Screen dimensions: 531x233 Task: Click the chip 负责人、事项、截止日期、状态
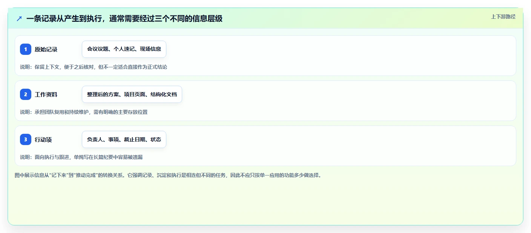tap(124, 139)
